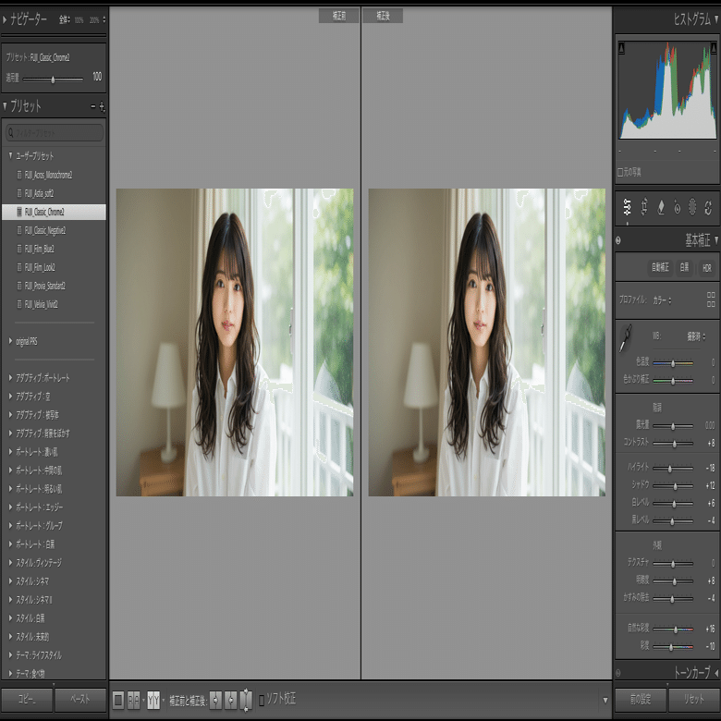721x721 pixels.
Task: Toggle the Tone Curve panel switch
Action: [618, 673]
